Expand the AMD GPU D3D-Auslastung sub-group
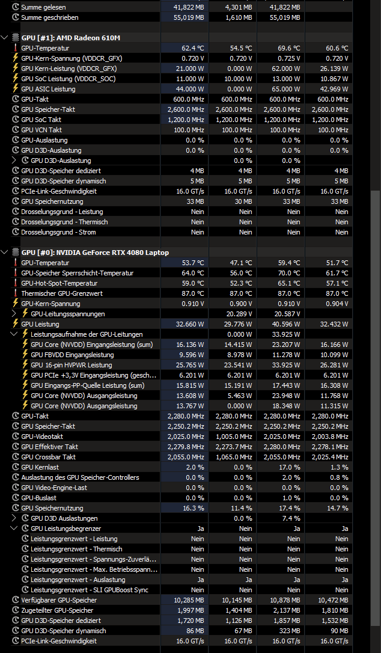381x653 pixels. click(14, 161)
